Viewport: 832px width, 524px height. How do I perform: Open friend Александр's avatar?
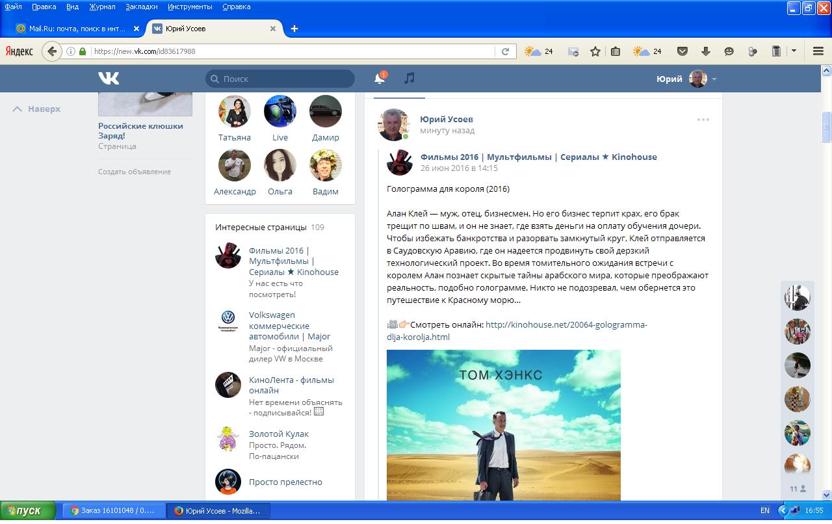[x=235, y=165]
